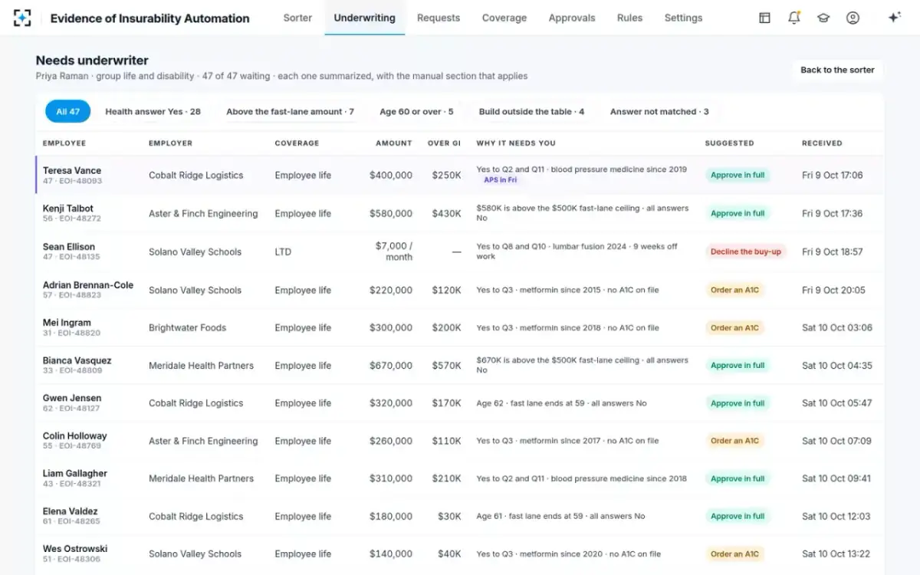This screenshot has height=575, width=920.
Task: Open the Rules tab
Action: point(629,18)
